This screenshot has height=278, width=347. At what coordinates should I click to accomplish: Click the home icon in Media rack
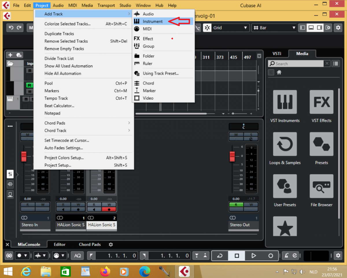pos(279,73)
